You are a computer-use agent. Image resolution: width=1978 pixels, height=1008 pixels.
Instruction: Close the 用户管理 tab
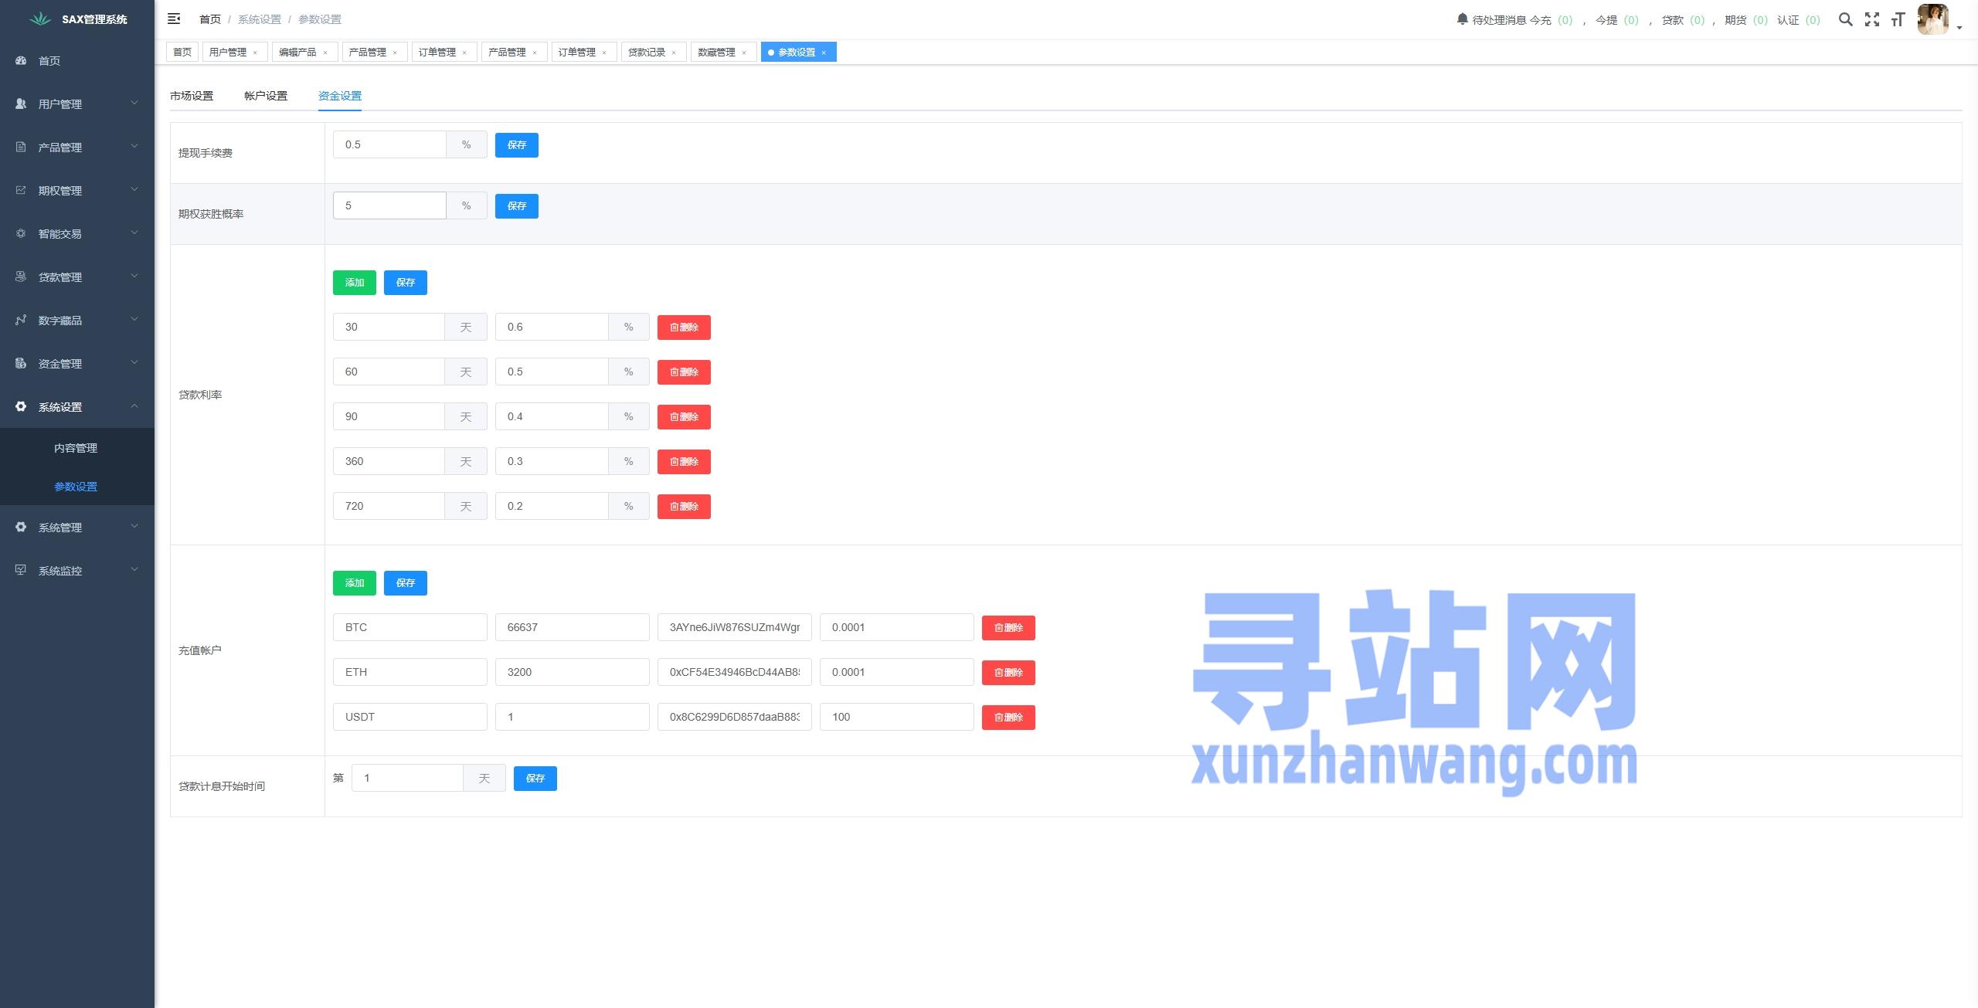[x=255, y=53]
